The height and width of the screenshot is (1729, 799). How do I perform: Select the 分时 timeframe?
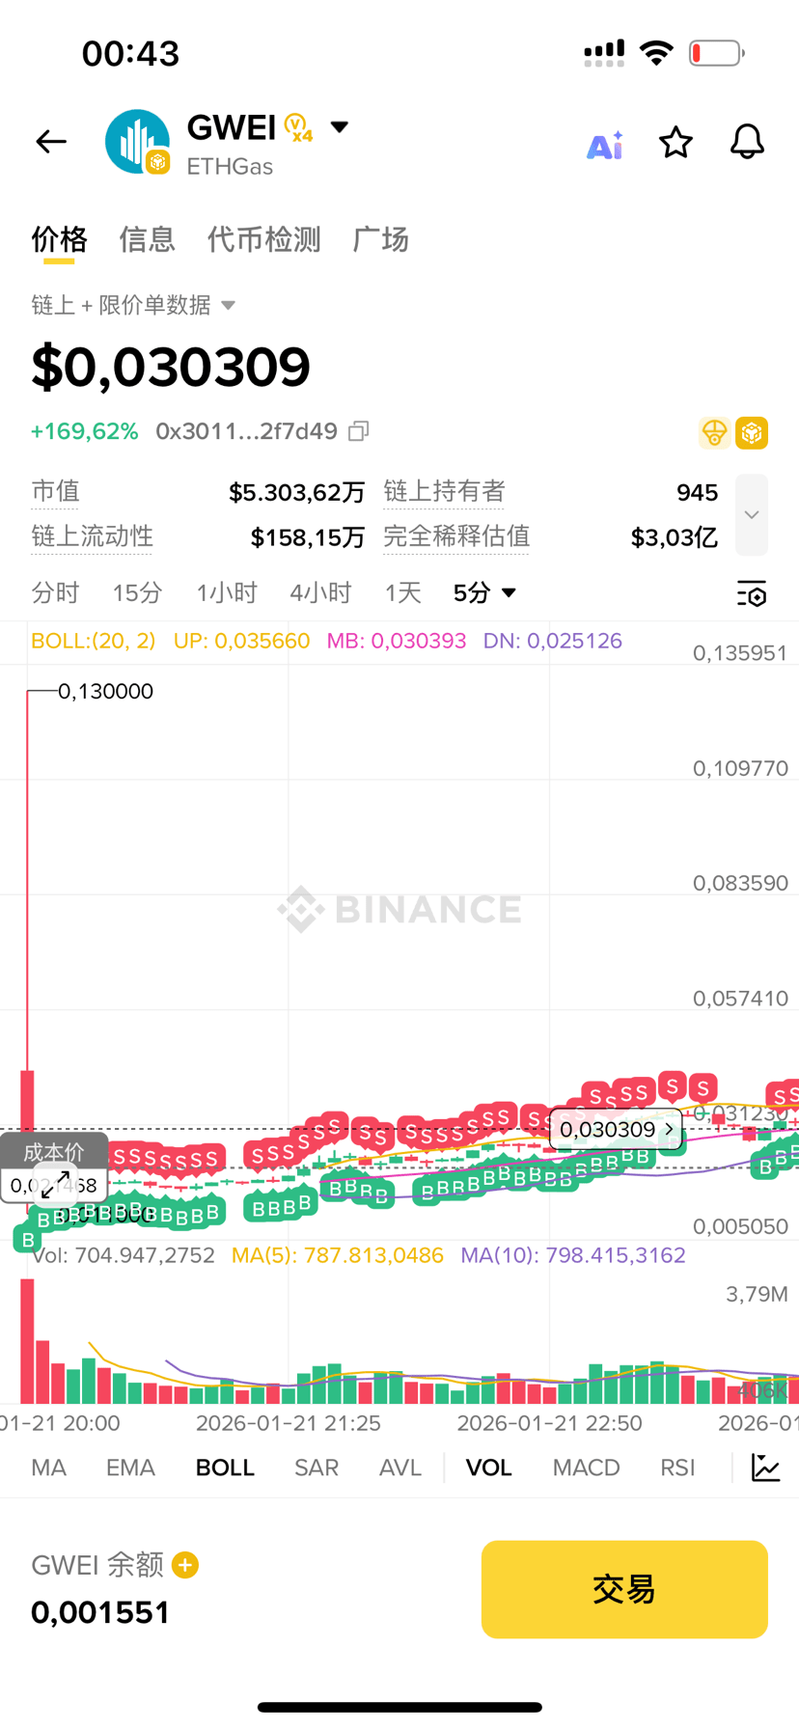pyautogui.click(x=55, y=592)
